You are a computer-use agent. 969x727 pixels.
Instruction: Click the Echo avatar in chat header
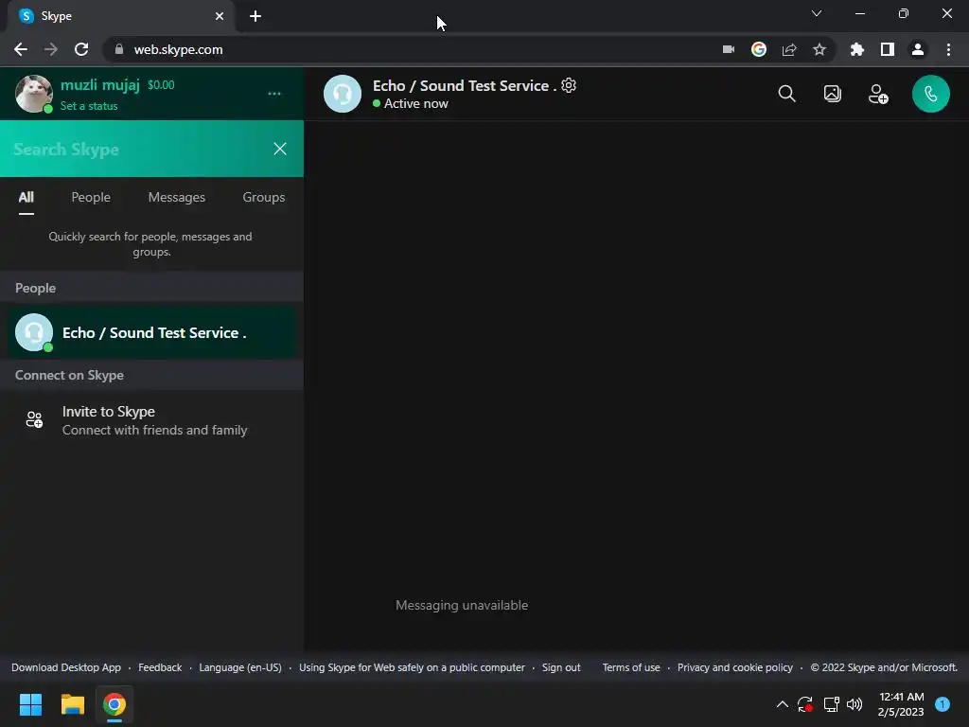(343, 94)
